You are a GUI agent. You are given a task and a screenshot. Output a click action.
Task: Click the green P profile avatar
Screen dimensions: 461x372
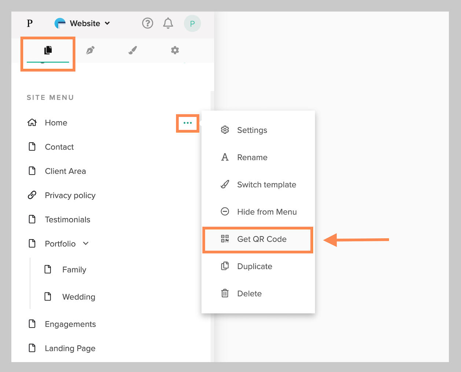click(192, 23)
